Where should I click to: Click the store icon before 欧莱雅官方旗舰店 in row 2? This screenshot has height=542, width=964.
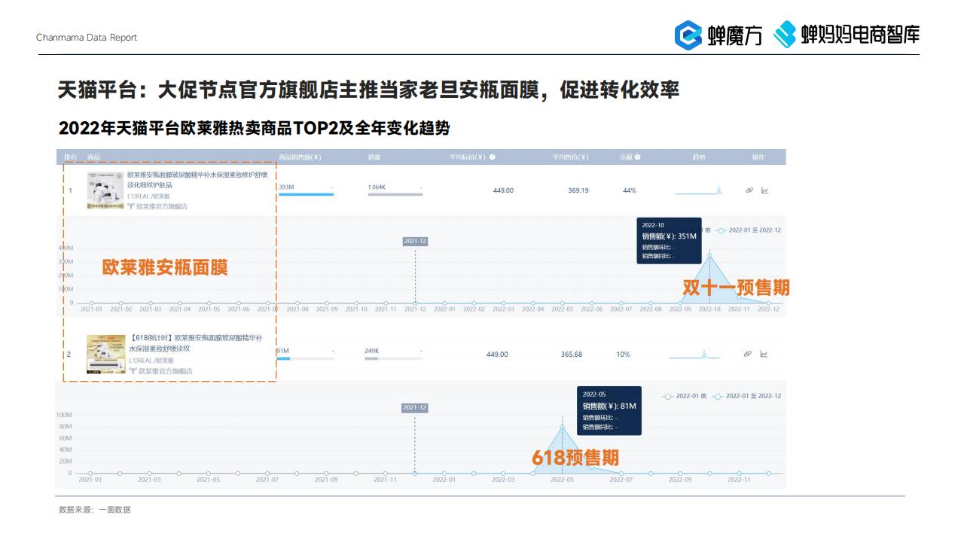pyautogui.click(x=133, y=370)
